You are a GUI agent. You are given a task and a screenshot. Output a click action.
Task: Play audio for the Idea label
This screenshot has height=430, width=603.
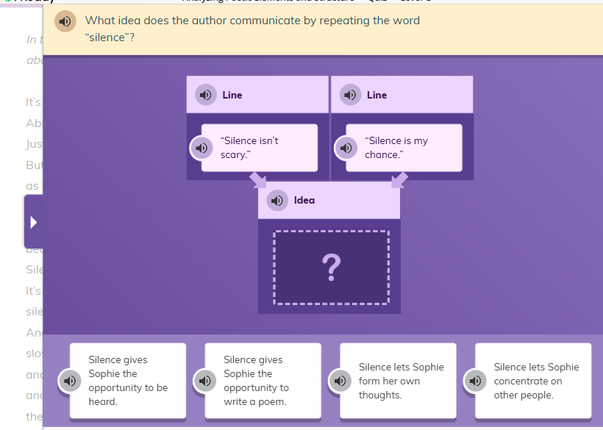click(x=276, y=200)
